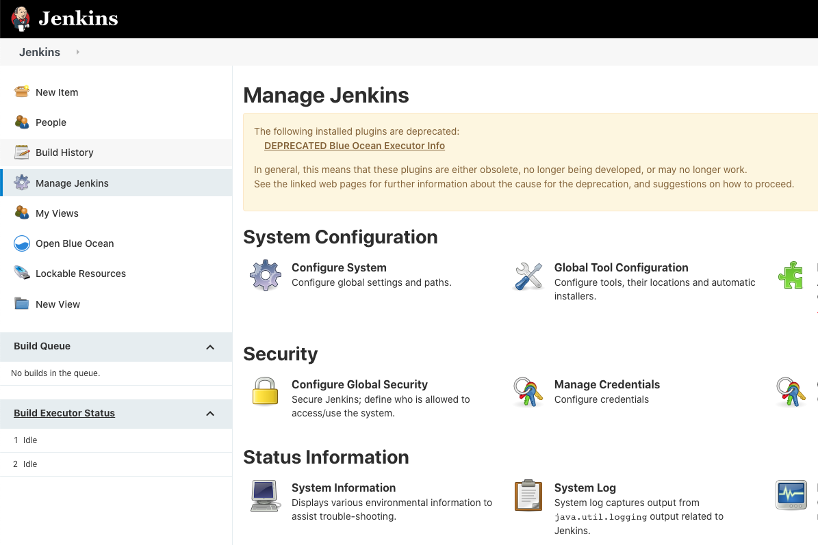Image resolution: width=818 pixels, height=545 pixels.
Task: Click the New Item box icon
Action: click(x=21, y=92)
